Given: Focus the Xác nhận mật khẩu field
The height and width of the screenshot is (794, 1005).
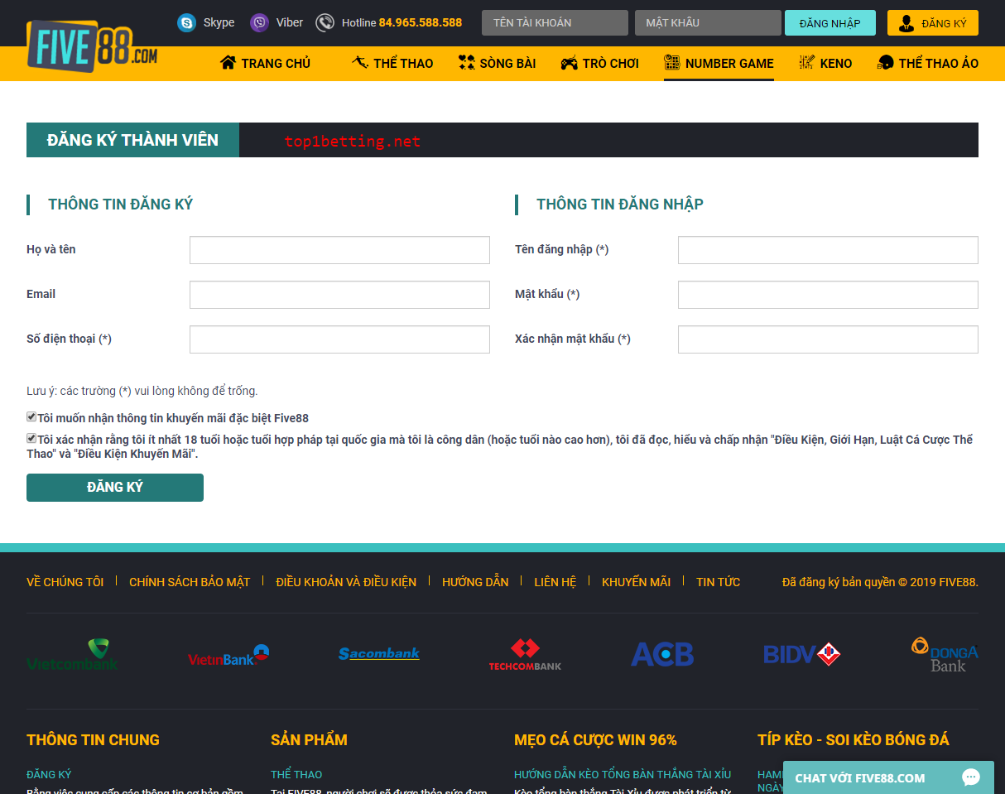Looking at the screenshot, I should click(828, 339).
